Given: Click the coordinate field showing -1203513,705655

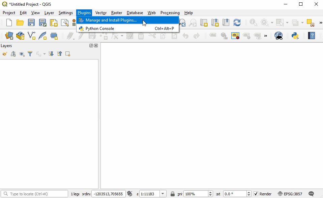Looking at the screenshot, I should click(x=109, y=194).
